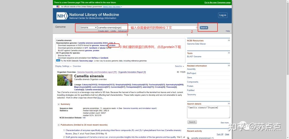
Task: Turn Off recent activity tracking
Action: [220, 134]
